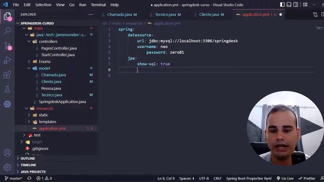Screen dimensions: 324x182
Task: Open the Explorer view in the activity bar
Action: tap(8, 16)
